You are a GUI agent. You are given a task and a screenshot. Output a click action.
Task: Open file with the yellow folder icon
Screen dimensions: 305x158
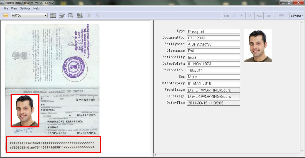click(6, 15)
